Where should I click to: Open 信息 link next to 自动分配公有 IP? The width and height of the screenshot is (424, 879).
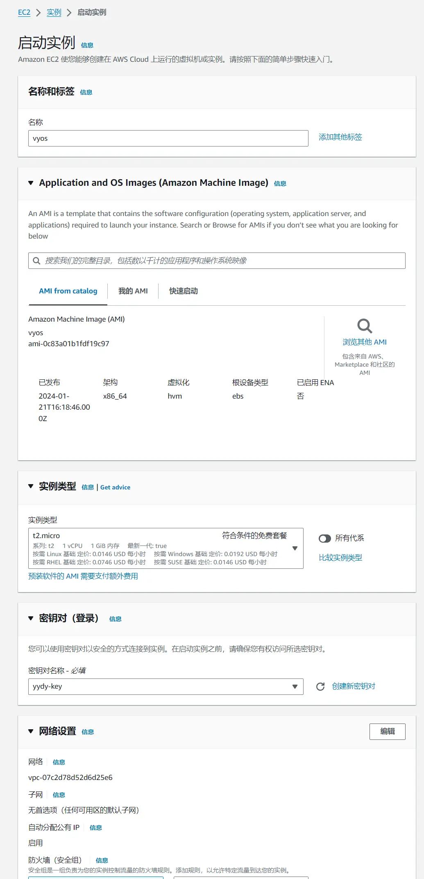(x=96, y=828)
